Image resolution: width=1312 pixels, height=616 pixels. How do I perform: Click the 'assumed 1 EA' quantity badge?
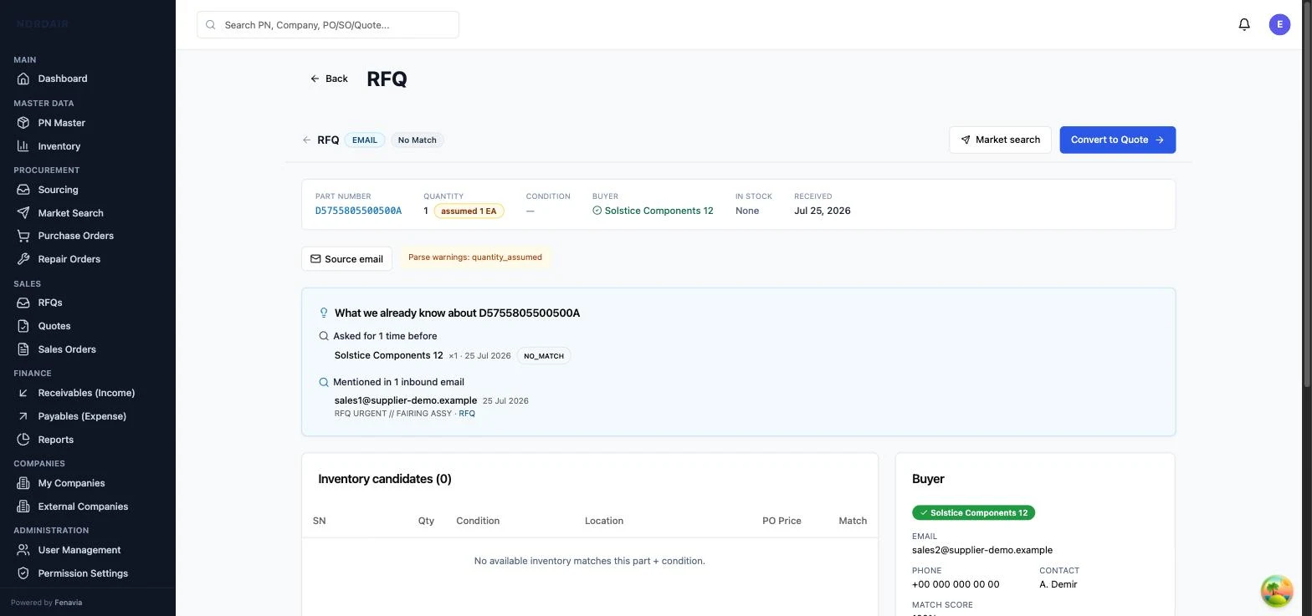(x=469, y=211)
